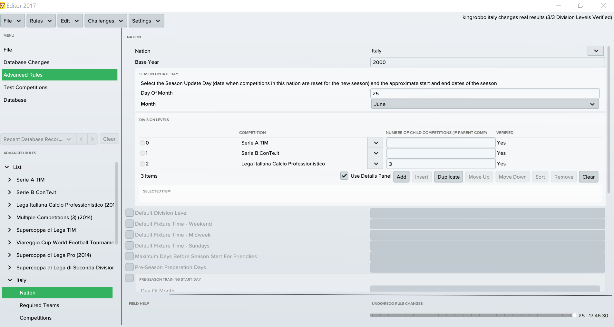The image size is (614, 327).
Task: Enable Default Fixture Time - Weekend checkbox
Action: 130,224
